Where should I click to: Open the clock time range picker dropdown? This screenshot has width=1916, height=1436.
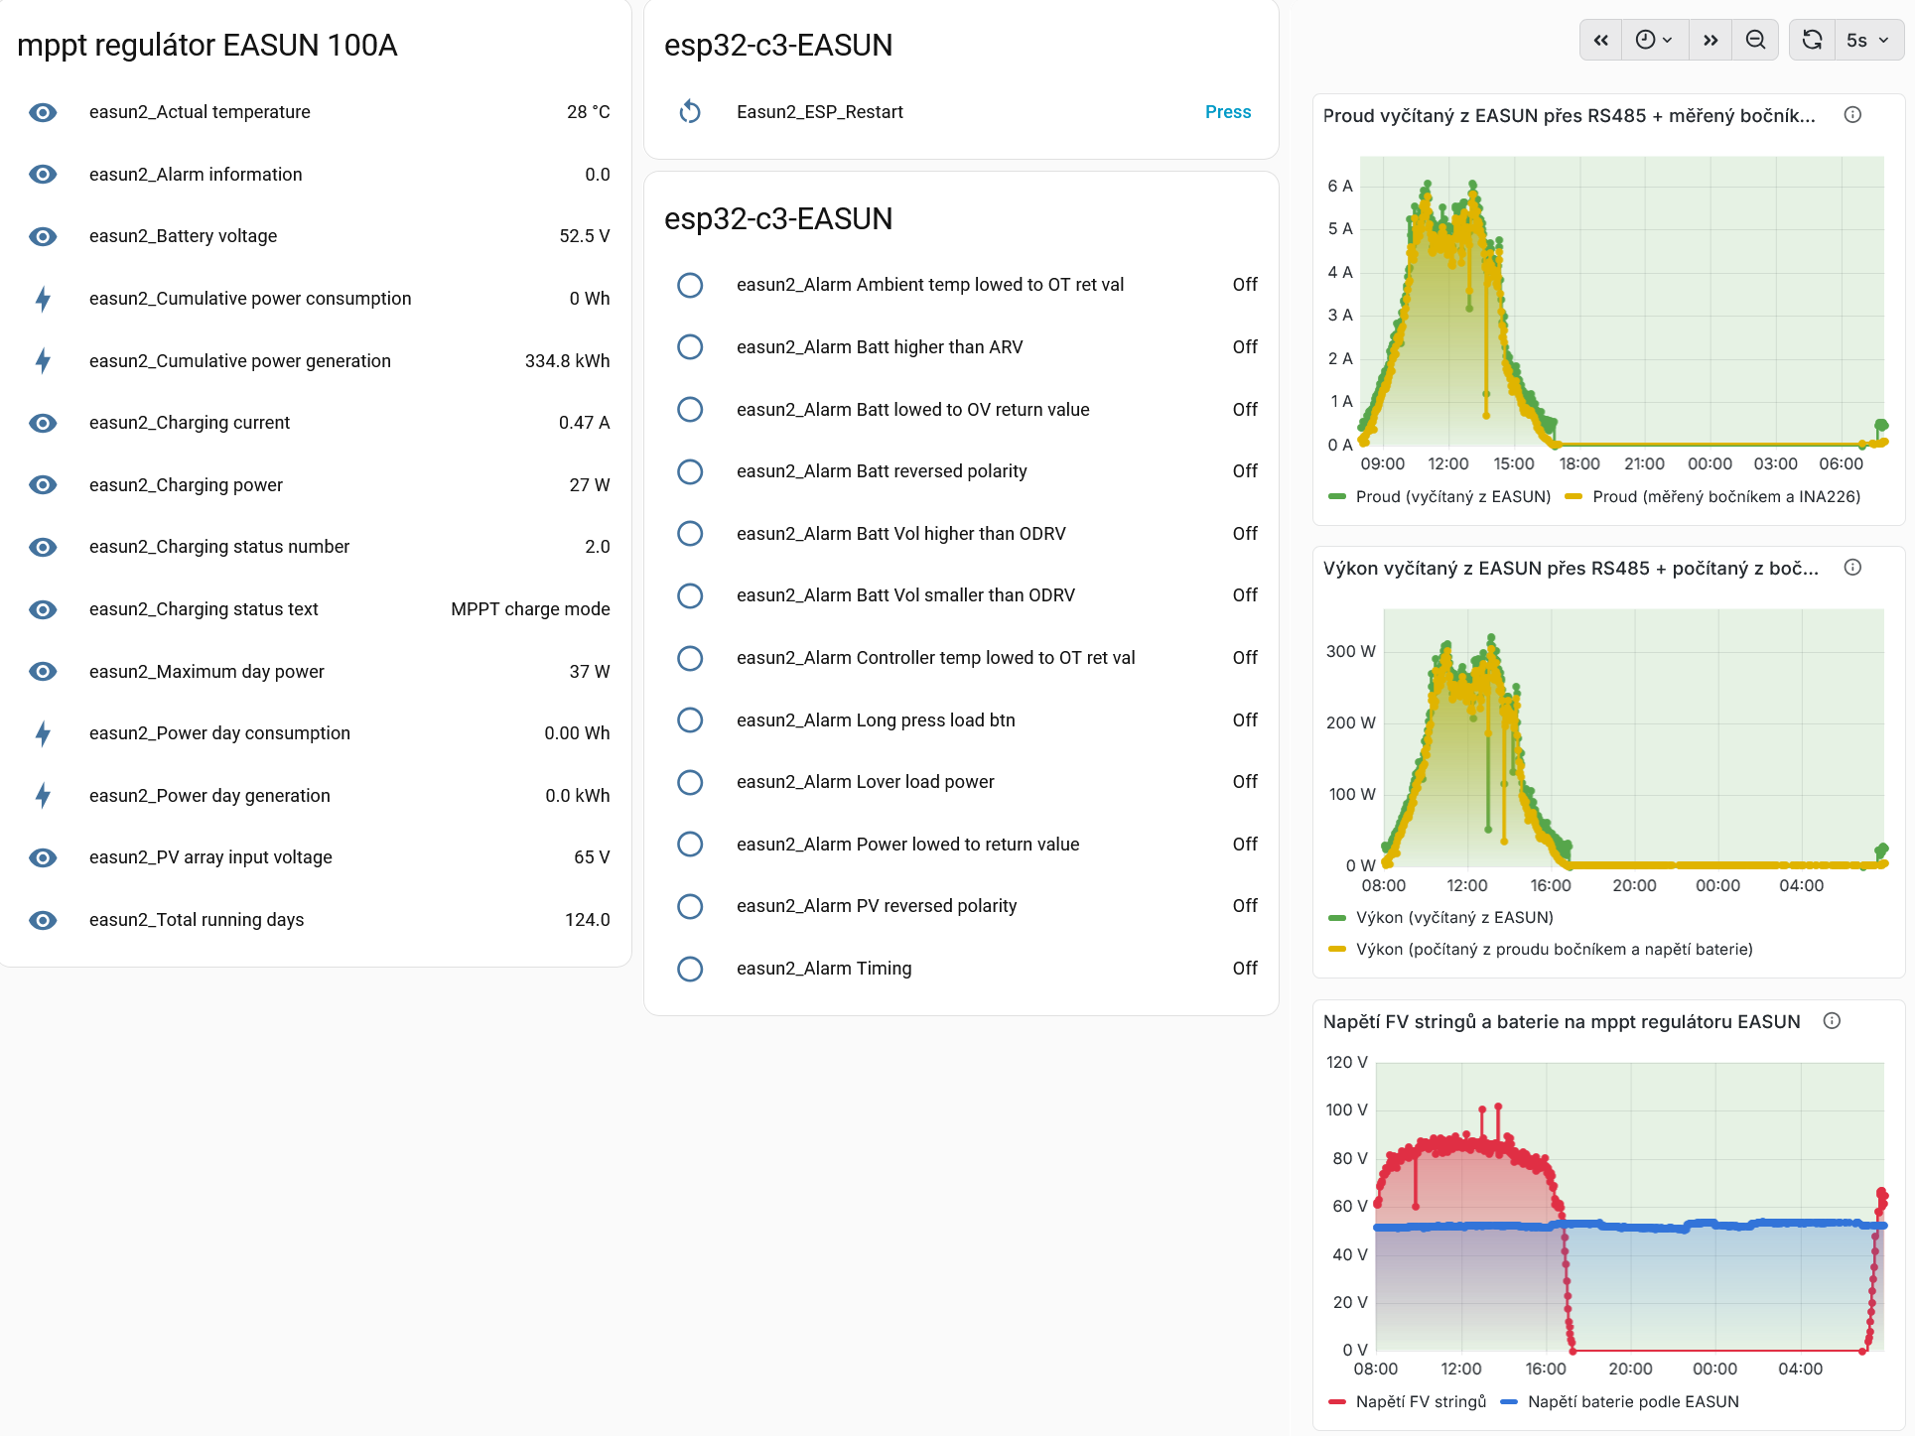pos(1654,40)
